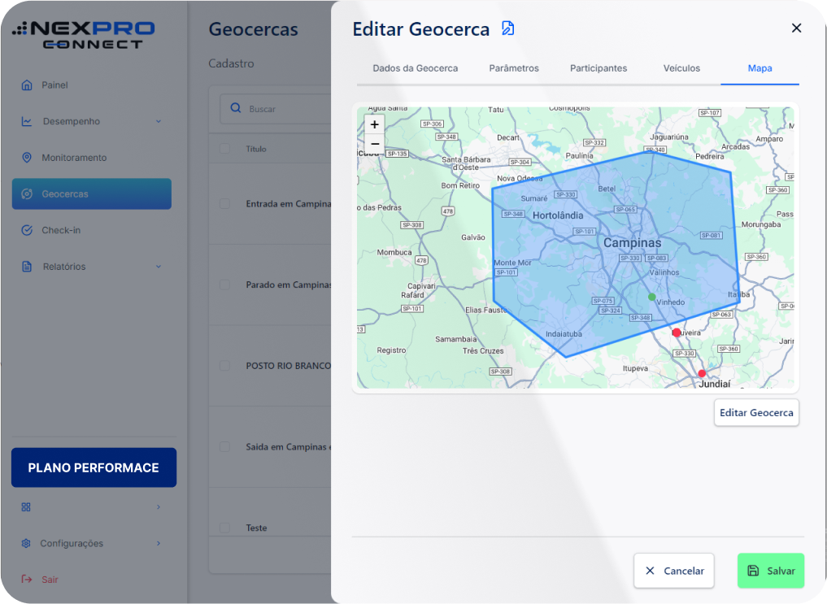This screenshot has height=604, width=827.
Task: Switch to the Parâmetros tab
Action: point(513,68)
